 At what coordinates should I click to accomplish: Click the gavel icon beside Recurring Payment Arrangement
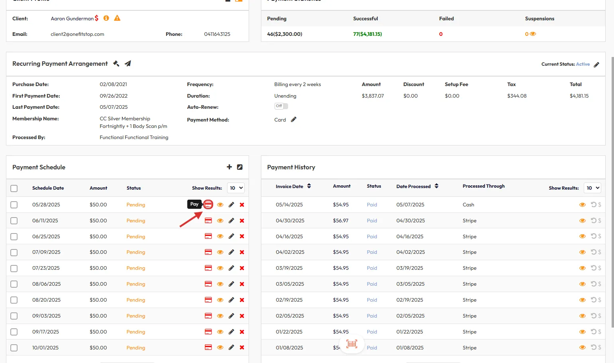click(x=116, y=64)
